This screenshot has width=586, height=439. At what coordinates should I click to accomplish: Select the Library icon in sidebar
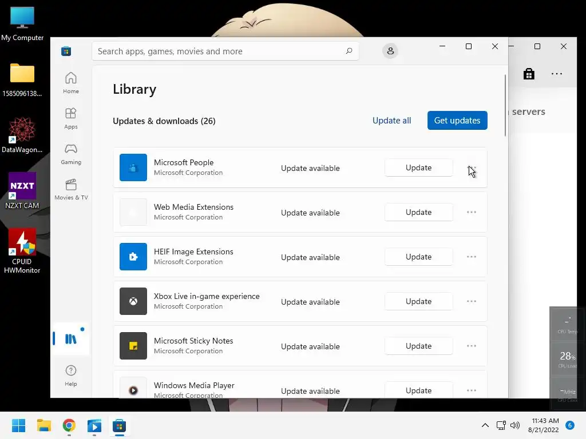70,338
